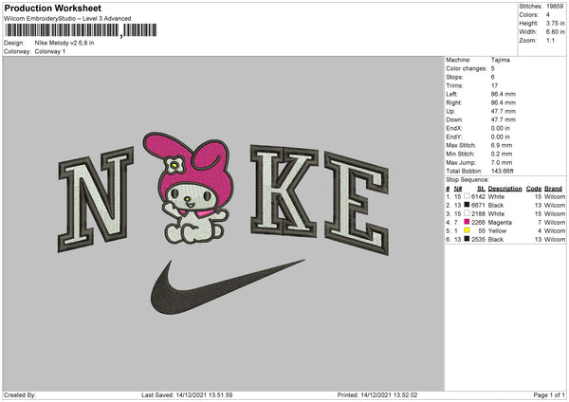
Task: Click the stitch count 2188 in stop 3
Action: coord(478,213)
